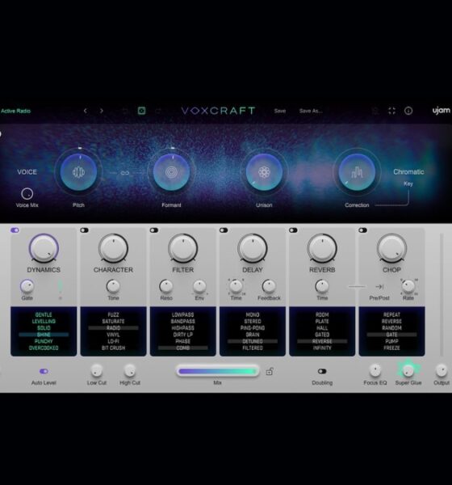This screenshot has height=485, width=452.
Task: Go to the previous preset arrow
Action: tap(86, 111)
